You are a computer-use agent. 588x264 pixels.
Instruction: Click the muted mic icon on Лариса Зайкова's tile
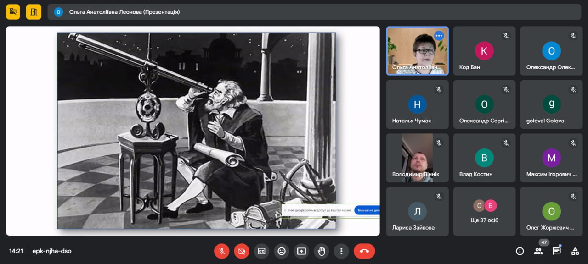[x=439, y=196]
